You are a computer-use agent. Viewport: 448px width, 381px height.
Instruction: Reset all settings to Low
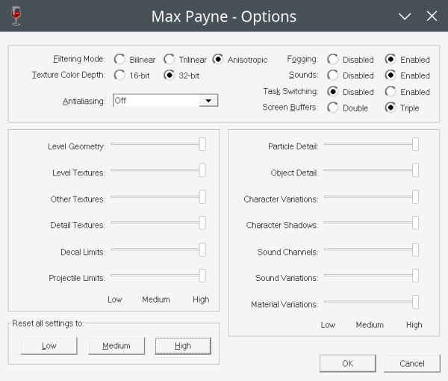tap(49, 346)
